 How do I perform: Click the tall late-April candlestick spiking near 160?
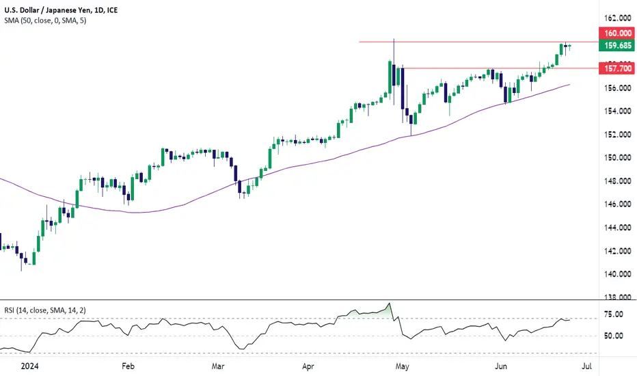[x=394, y=73]
